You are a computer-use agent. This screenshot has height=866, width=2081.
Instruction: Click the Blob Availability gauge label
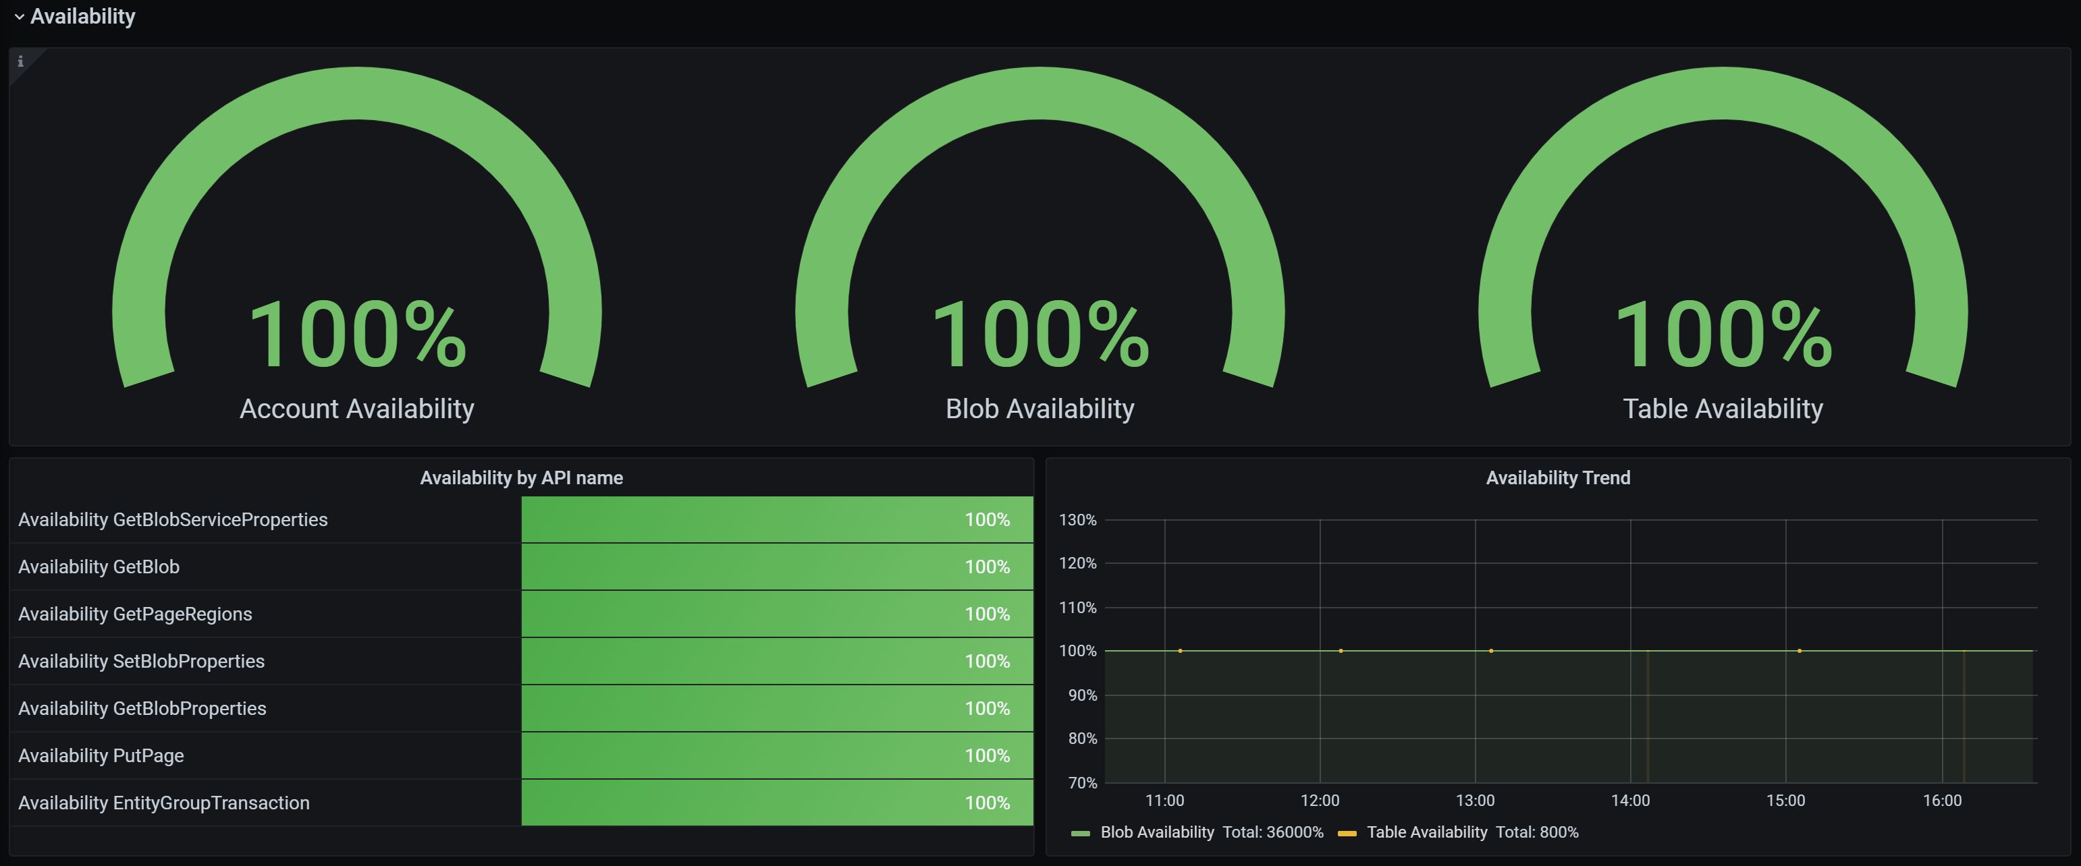coord(1039,409)
